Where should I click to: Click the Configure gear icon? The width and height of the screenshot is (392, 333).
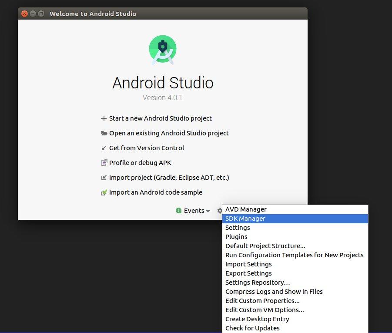[220, 211]
